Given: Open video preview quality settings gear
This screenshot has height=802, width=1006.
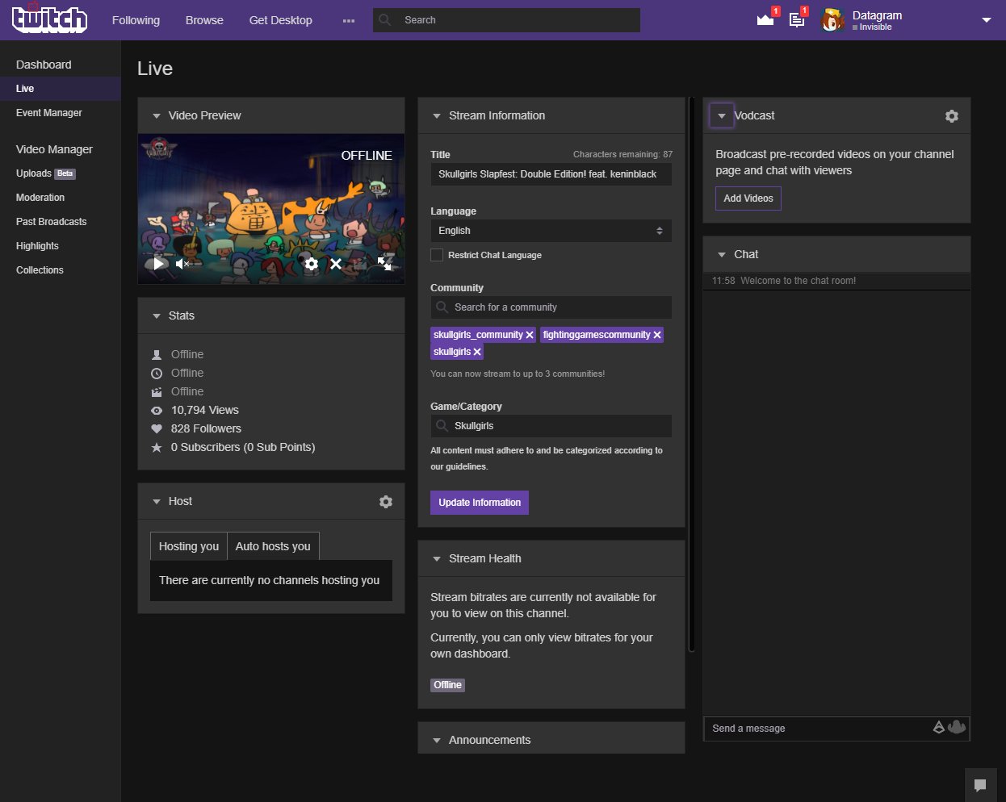Looking at the screenshot, I should (x=311, y=263).
